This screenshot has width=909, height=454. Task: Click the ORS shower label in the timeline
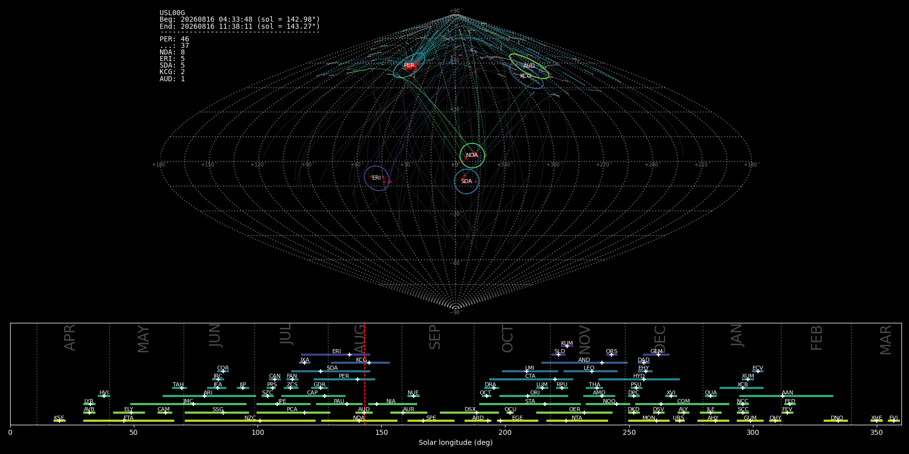(612, 352)
